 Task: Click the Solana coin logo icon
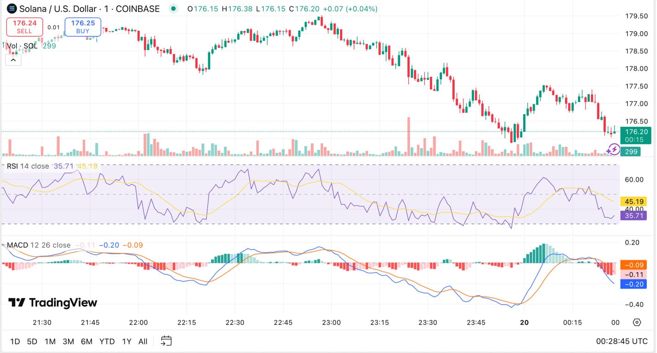pyautogui.click(x=11, y=9)
